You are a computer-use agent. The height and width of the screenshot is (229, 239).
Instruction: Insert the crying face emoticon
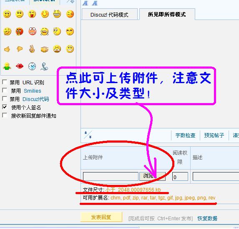[45, 32]
